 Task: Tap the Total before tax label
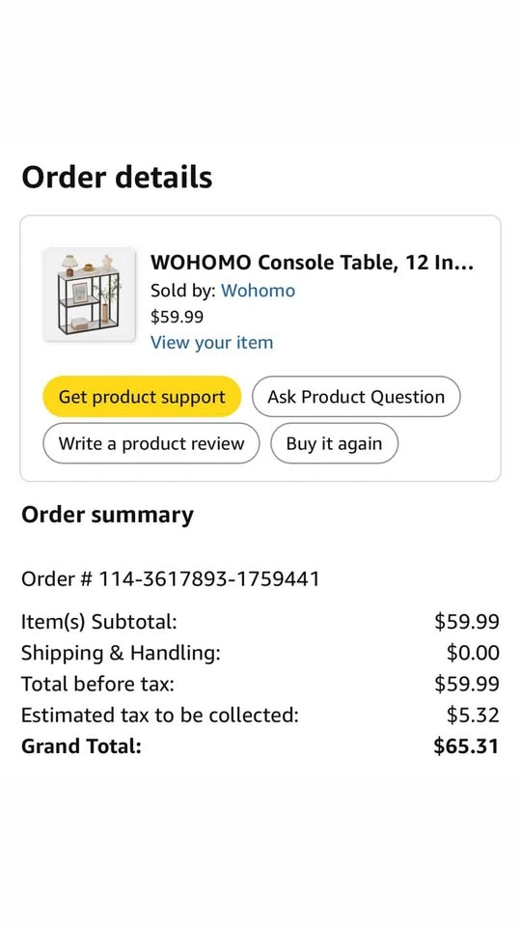(x=98, y=684)
